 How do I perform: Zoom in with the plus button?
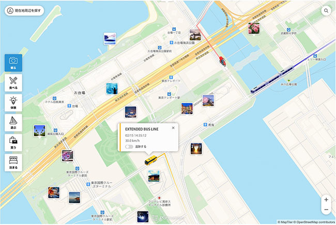point(326,200)
